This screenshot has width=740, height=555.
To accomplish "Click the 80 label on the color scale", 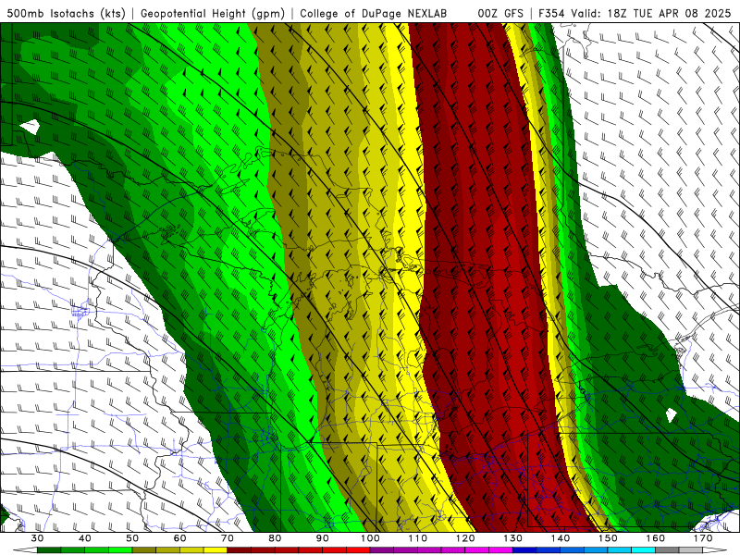I will click(275, 538).
